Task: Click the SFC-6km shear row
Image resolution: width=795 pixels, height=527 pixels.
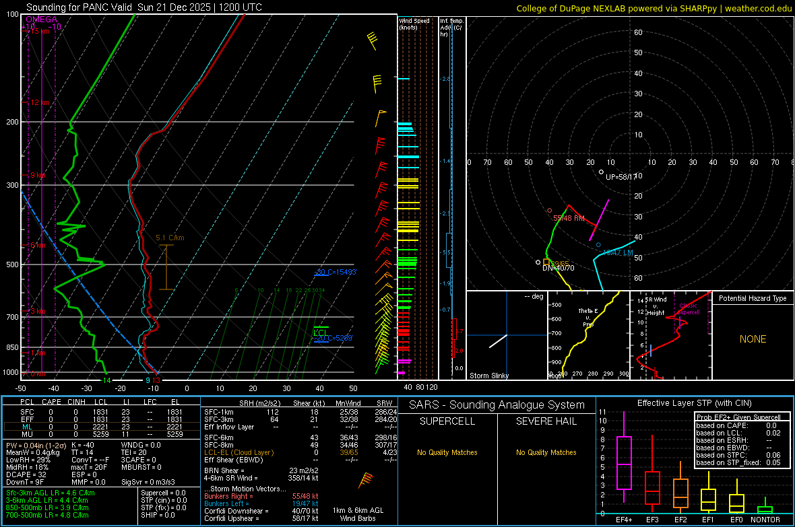Action: coord(300,437)
